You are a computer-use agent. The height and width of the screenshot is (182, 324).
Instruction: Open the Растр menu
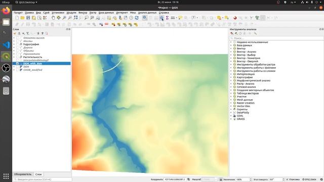click(93, 13)
